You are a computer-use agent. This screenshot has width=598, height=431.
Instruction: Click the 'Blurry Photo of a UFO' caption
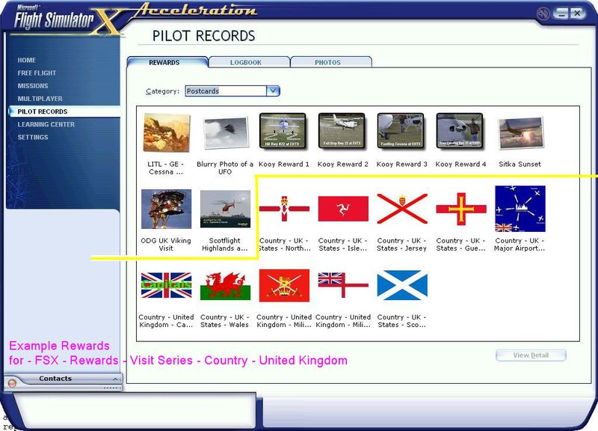coord(225,168)
